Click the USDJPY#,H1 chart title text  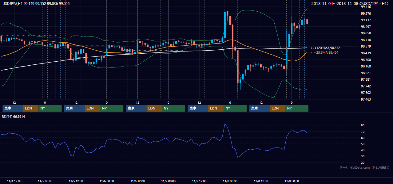36,4
